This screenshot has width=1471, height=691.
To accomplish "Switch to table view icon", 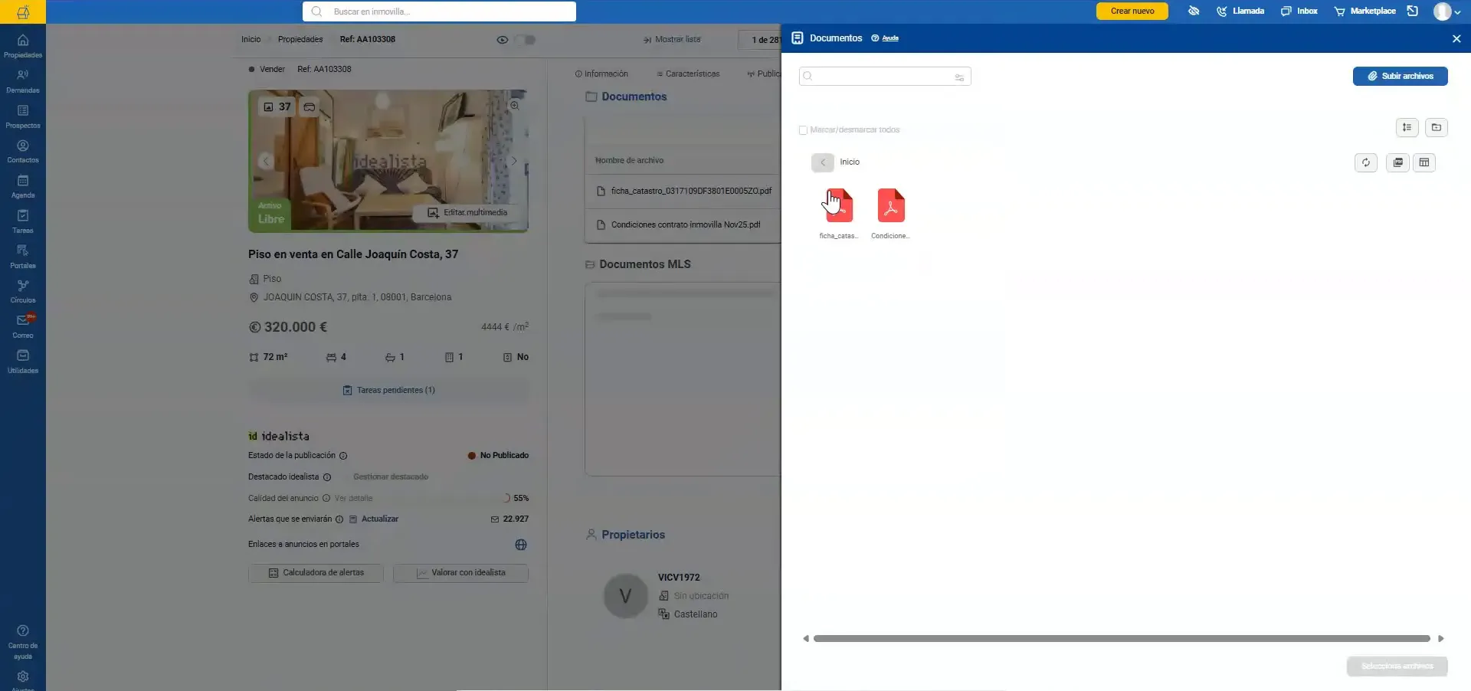I will (1424, 162).
